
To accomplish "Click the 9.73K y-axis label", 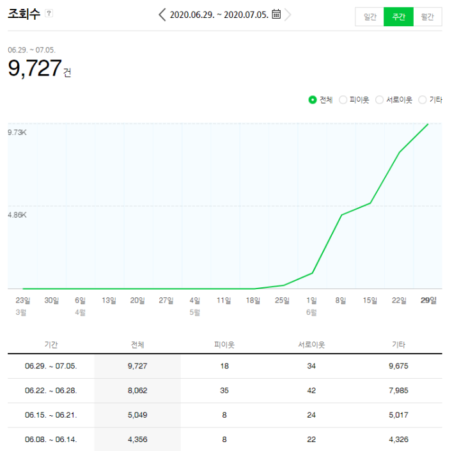I will 17,132.
